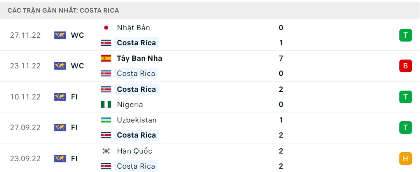420x172 pixels.
Task: Select the Nigeria team name
Action: (x=130, y=104)
